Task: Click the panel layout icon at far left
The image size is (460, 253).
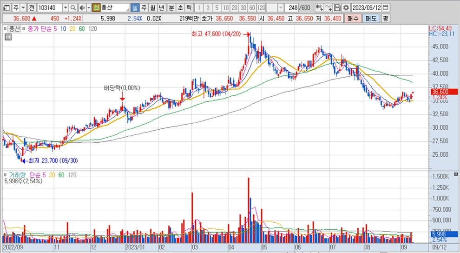Action: tap(6, 8)
